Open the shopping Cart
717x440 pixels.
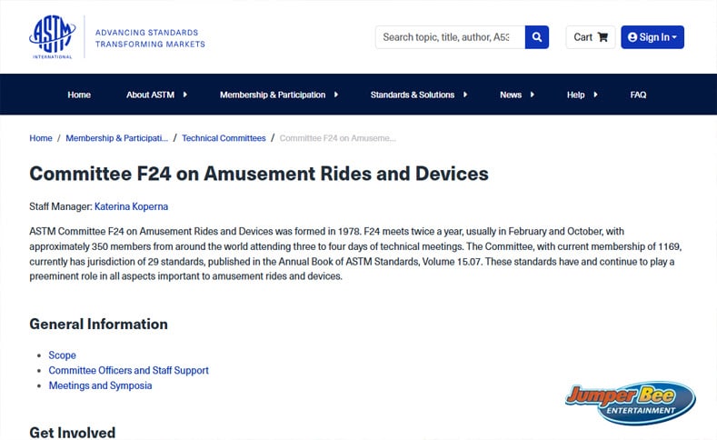pos(590,37)
